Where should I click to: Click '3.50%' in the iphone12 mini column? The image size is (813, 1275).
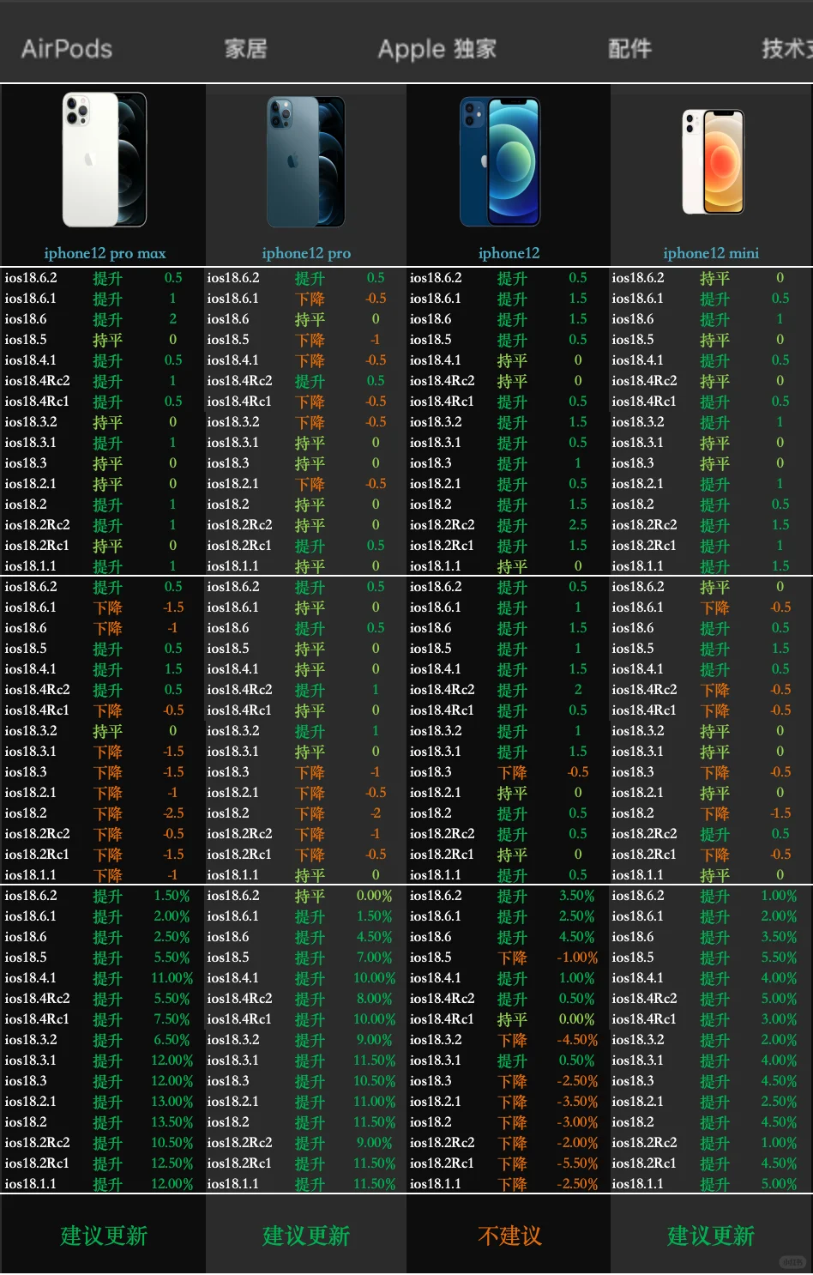[780, 937]
